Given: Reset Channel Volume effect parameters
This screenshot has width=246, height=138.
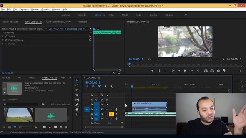Looking at the screenshot, I should click(90, 40).
